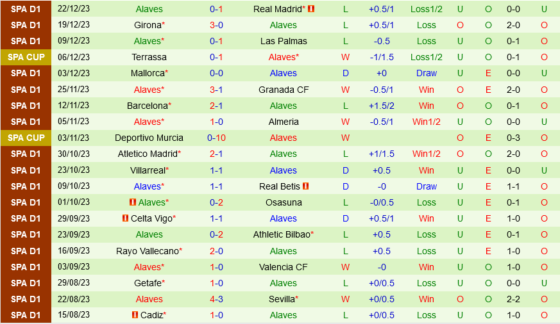Viewport: 560px width, 324px height.
Task: Select the Terrassa team name
Action: pyautogui.click(x=149, y=57)
